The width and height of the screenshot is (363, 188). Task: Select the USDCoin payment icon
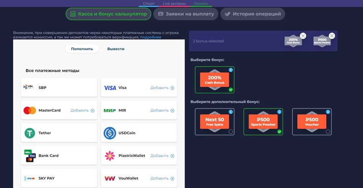[x=110, y=133]
